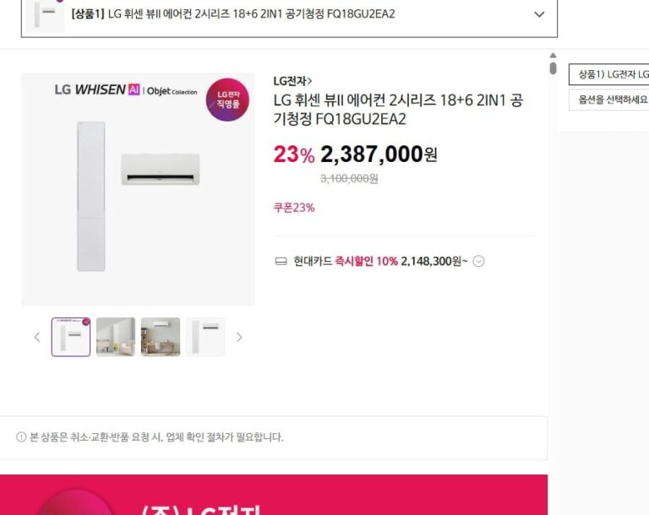
Task: Expand the 상품1 product selector chevron
Action: coord(539,14)
